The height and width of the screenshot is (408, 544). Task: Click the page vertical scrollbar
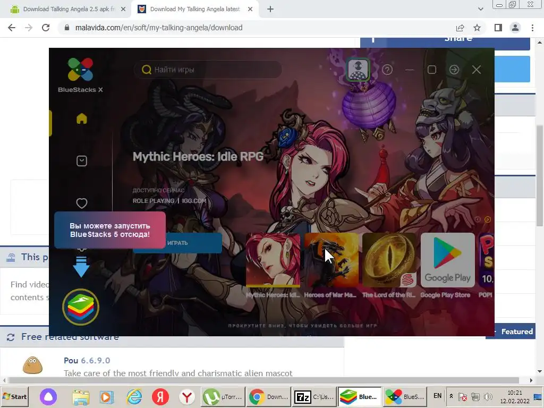[540, 175]
